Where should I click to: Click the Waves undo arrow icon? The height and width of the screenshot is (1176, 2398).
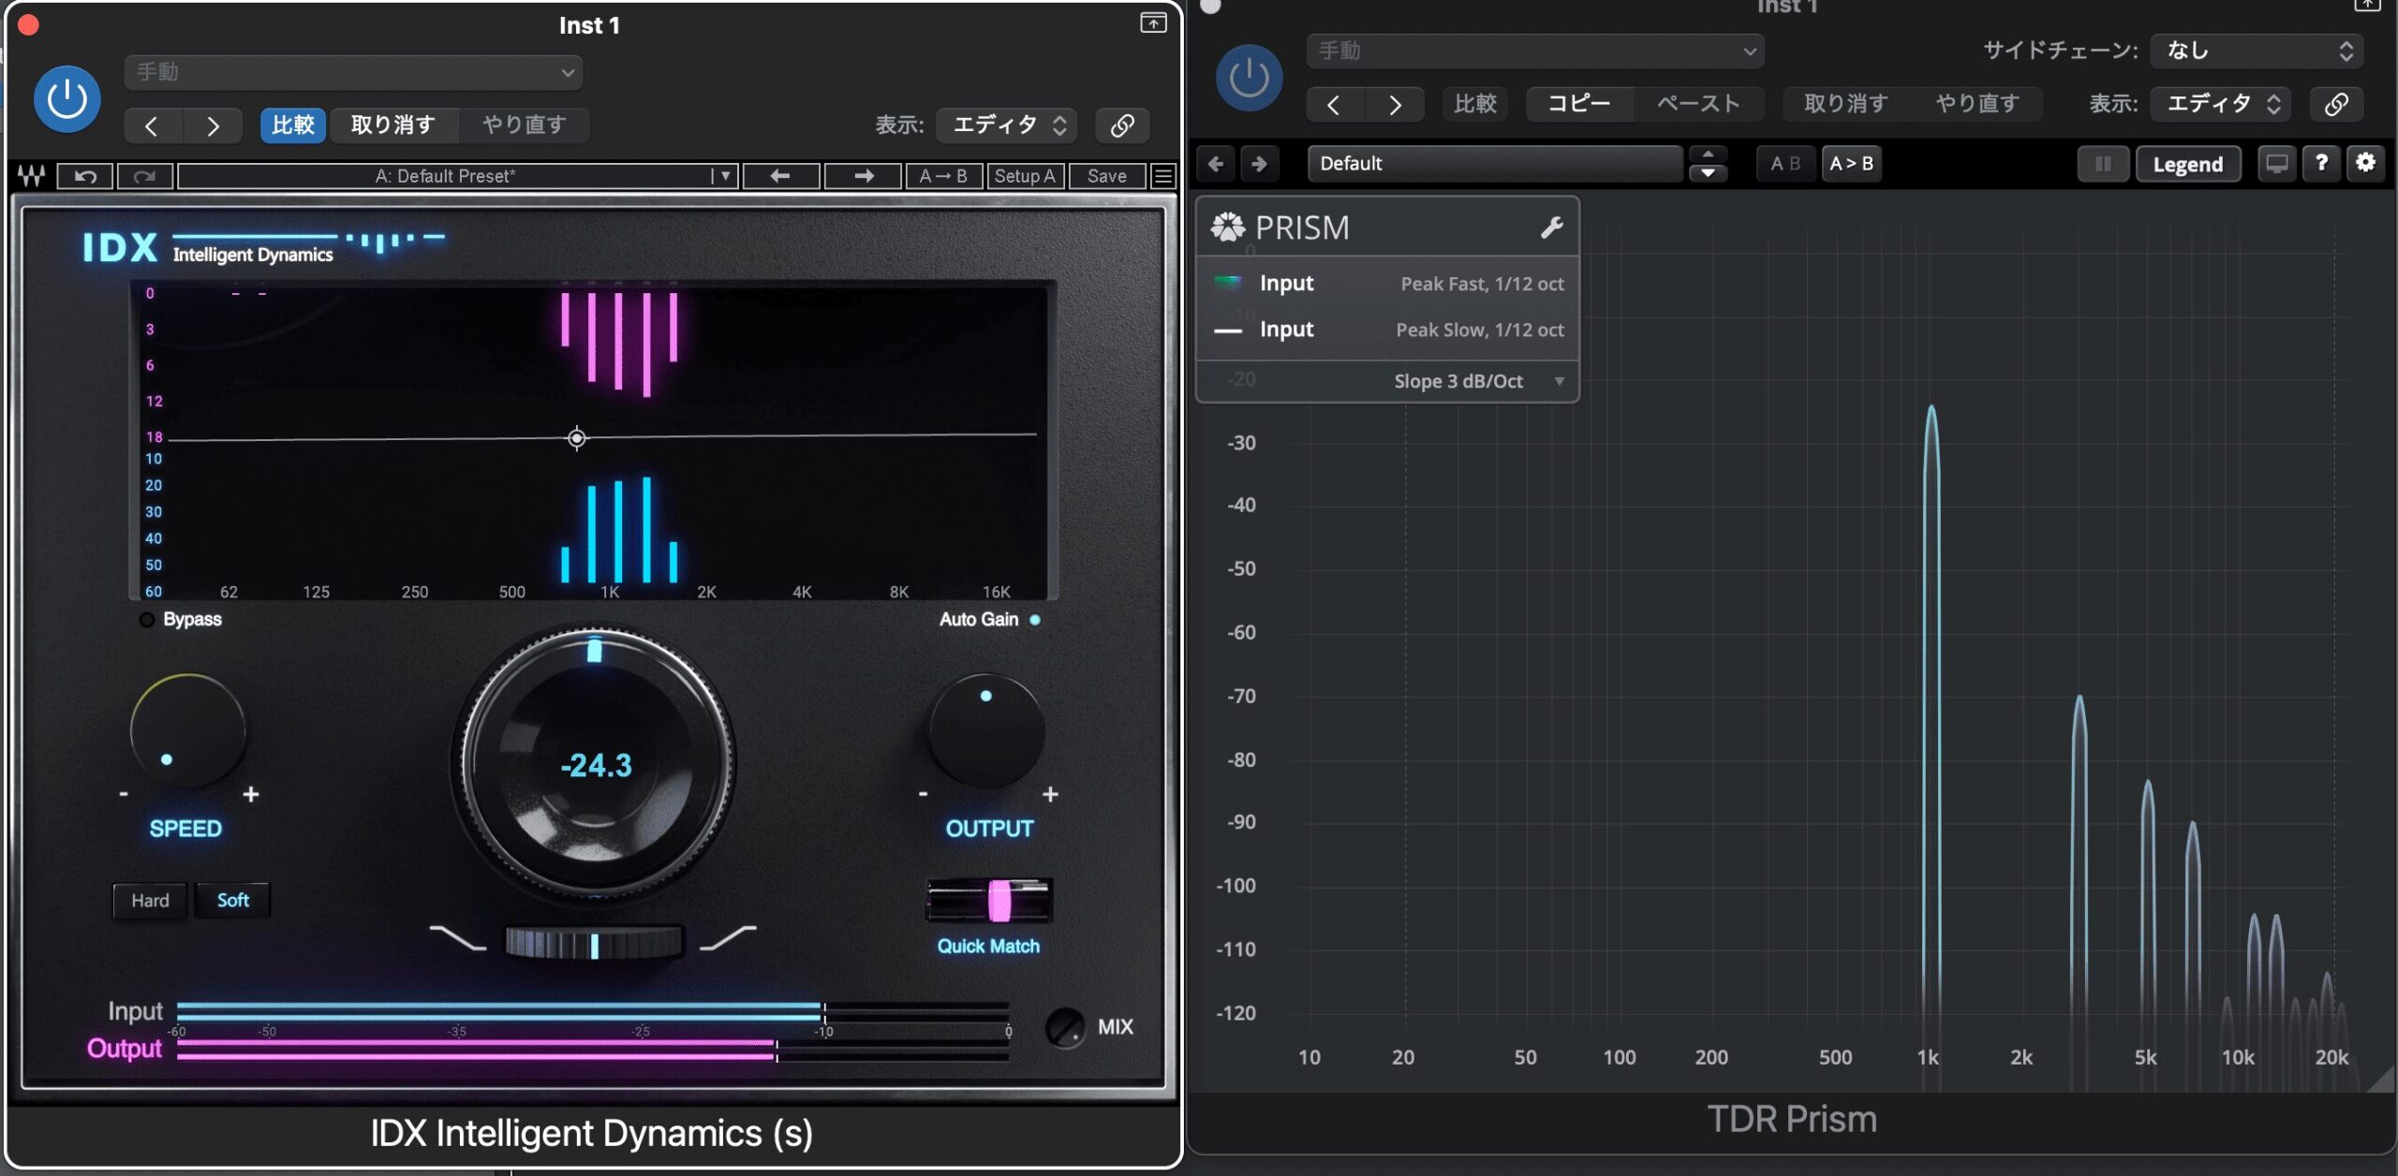point(85,176)
